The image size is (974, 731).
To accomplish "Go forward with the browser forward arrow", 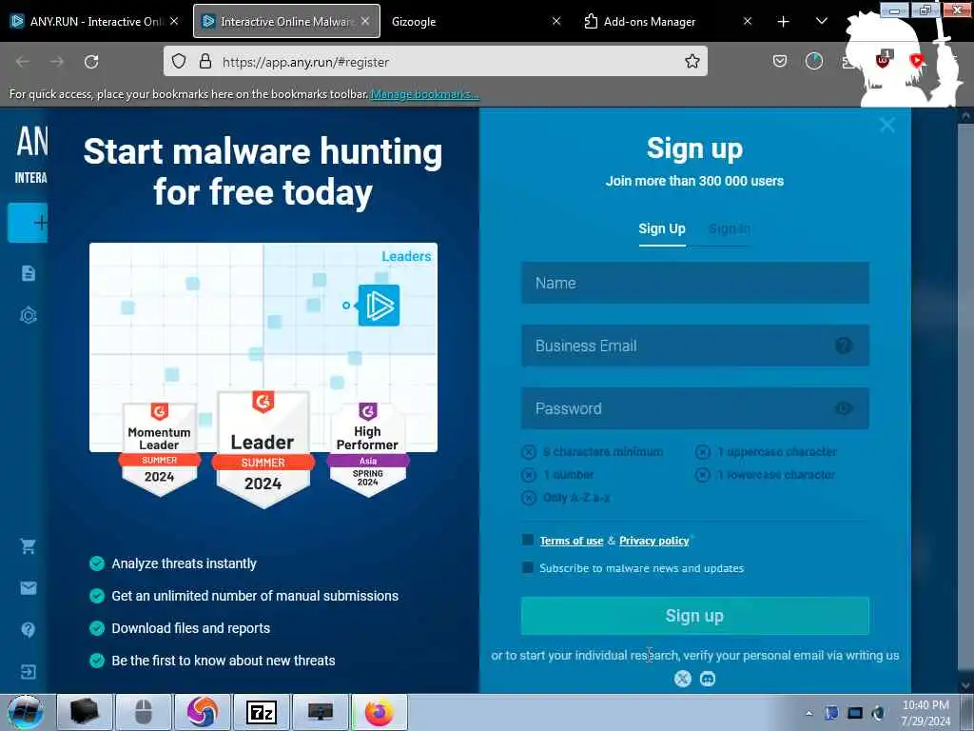I will pos(57,61).
